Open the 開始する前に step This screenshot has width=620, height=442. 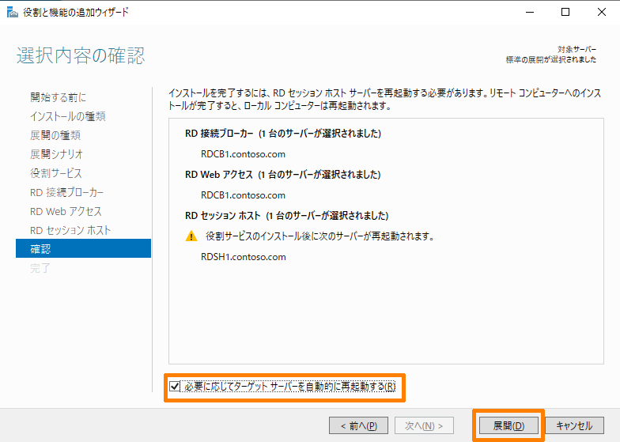[59, 97]
